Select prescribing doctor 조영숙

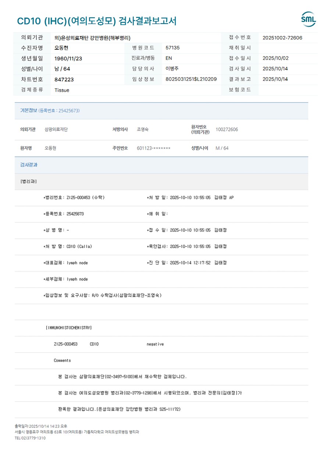143,130
